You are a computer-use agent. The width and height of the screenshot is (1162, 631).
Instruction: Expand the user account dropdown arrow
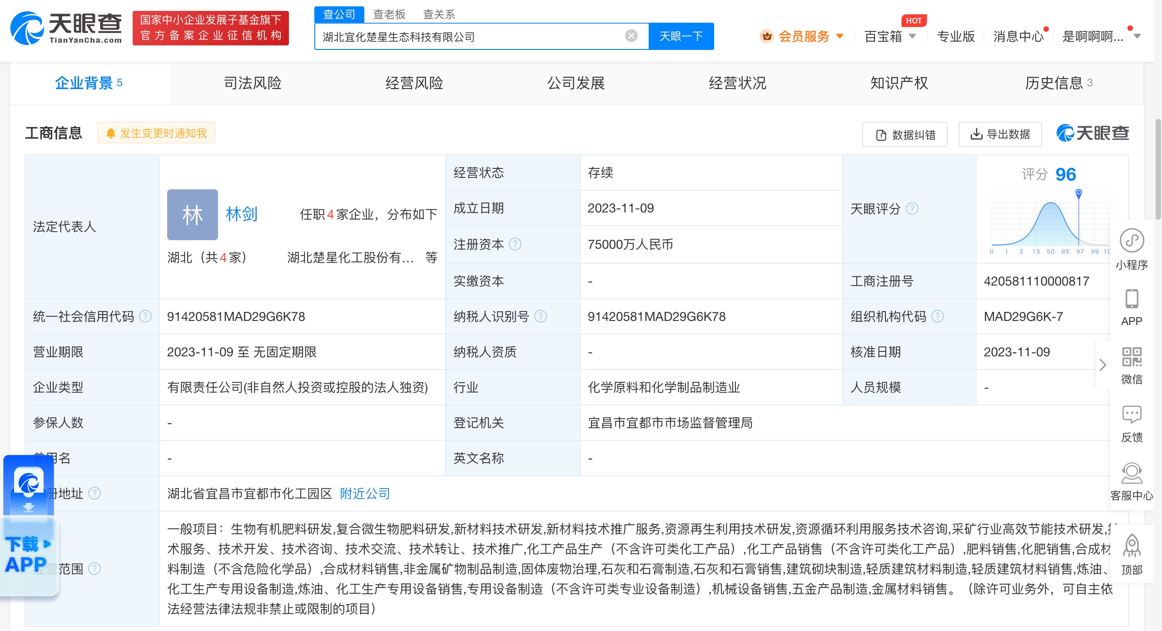point(1137,36)
